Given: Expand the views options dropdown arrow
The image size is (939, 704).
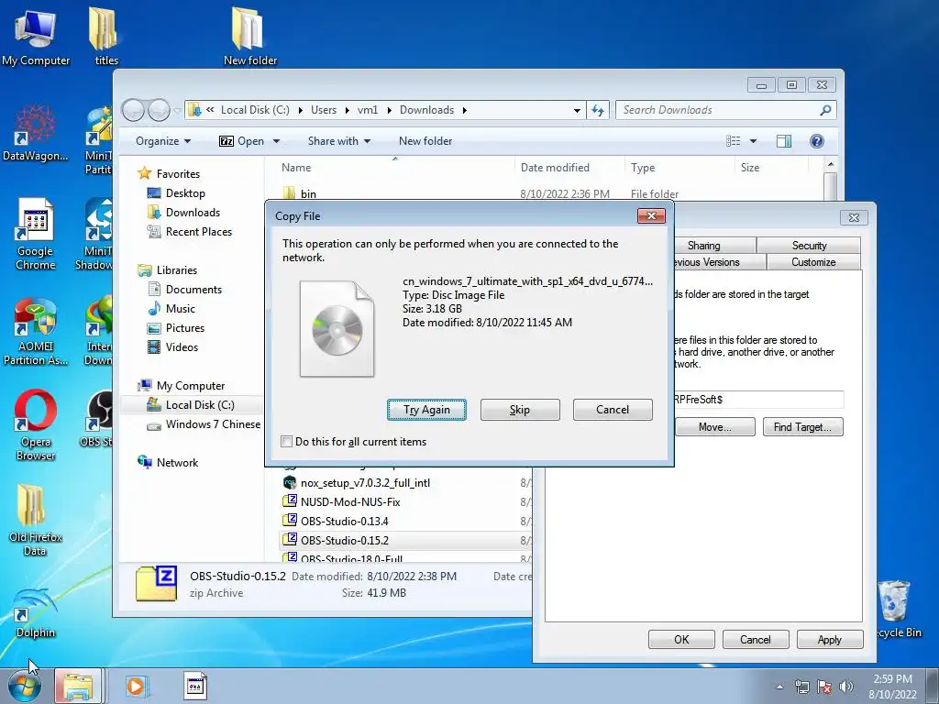Looking at the screenshot, I should pyautogui.click(x=754, y=141).
